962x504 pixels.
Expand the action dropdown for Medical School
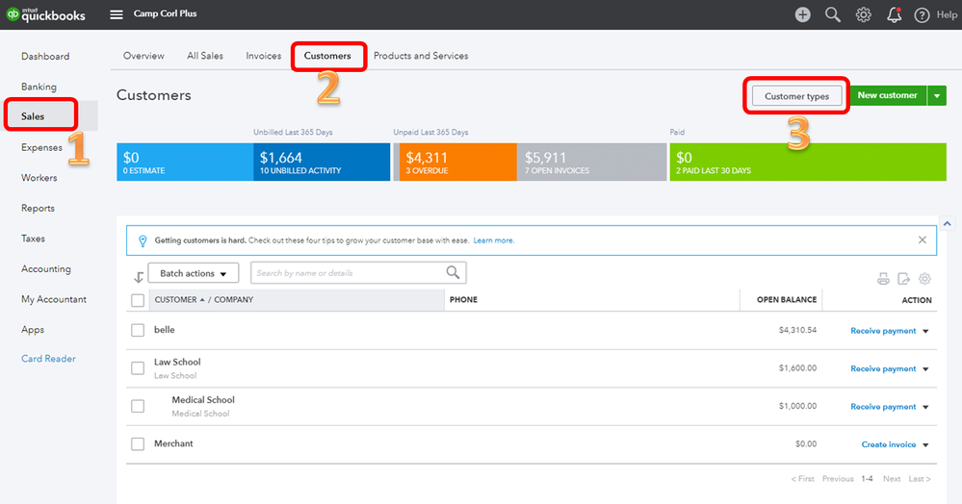point(925,407)
